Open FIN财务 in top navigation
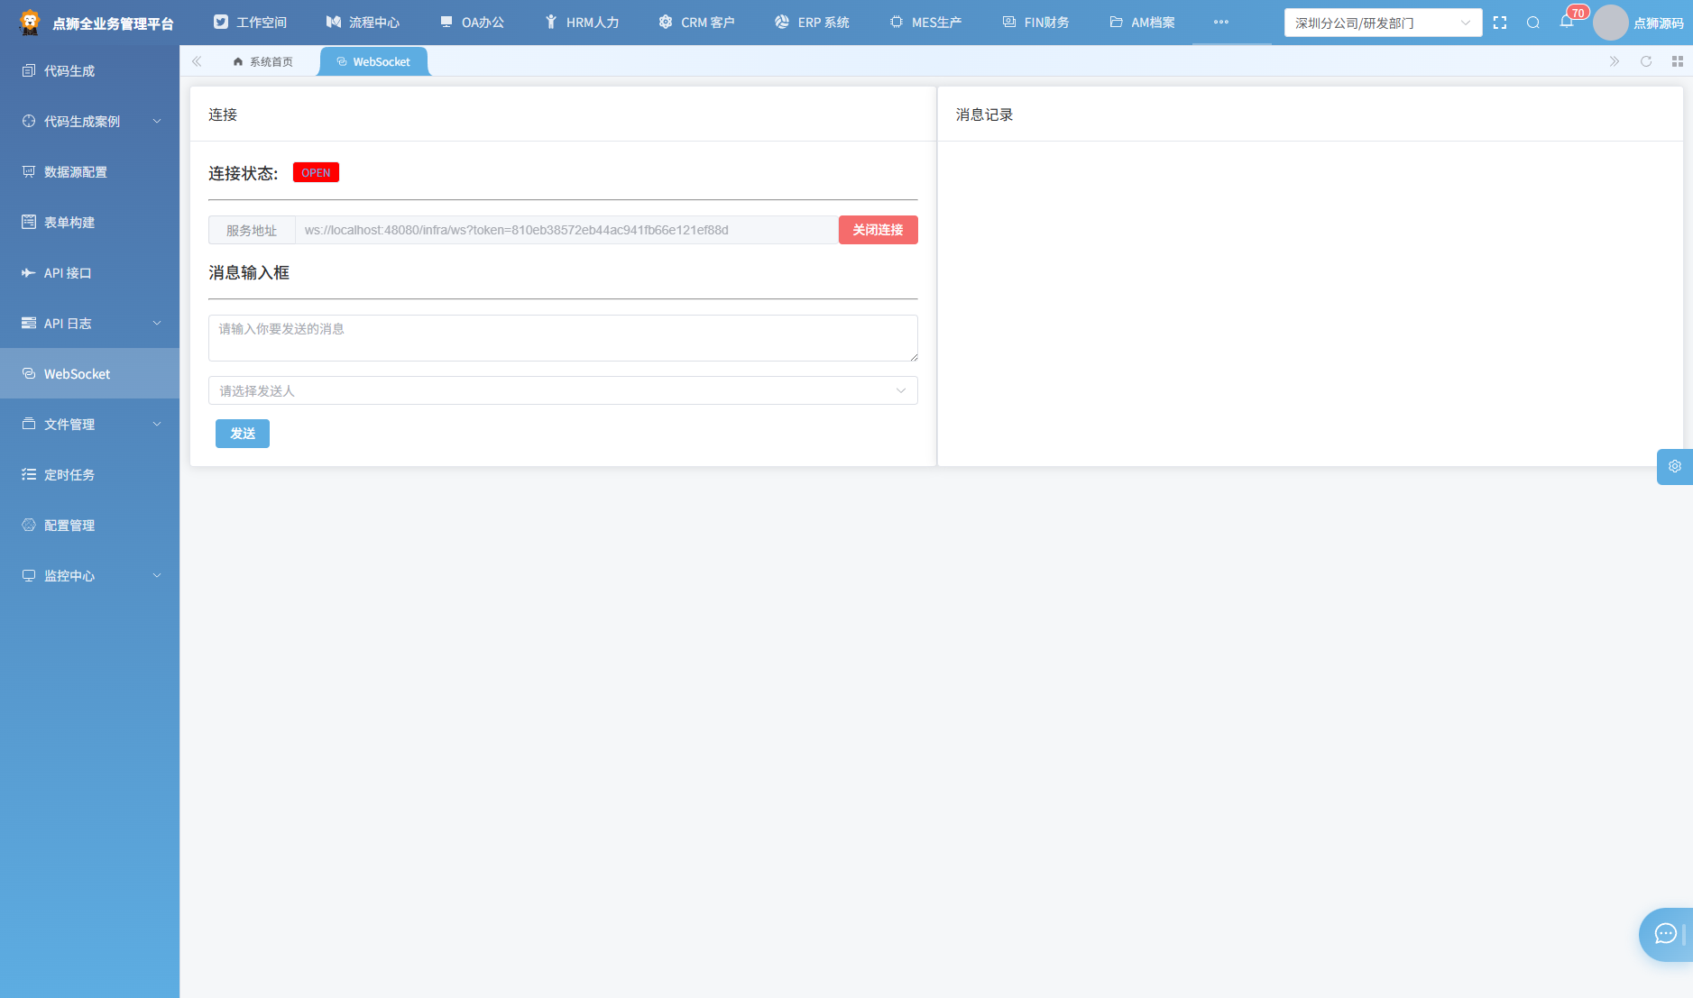This screenshot has height=998, width=1693. click(x=1035, y=23)
